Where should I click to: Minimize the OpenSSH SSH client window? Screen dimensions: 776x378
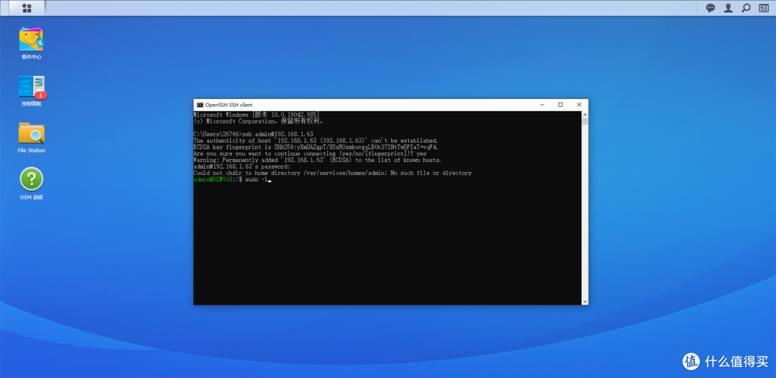542,105
